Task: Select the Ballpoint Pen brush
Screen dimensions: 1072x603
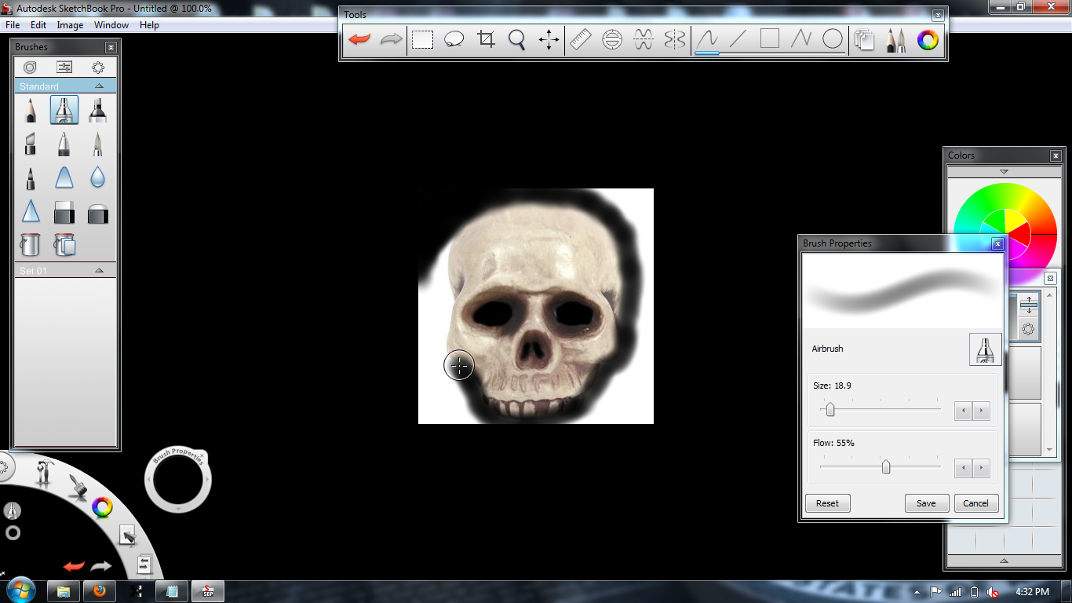Action: tap(64, 144)
